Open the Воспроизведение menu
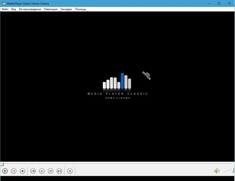 30,9
